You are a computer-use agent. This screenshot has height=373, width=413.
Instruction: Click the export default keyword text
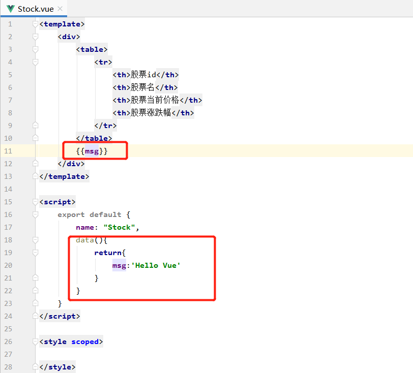90,214
